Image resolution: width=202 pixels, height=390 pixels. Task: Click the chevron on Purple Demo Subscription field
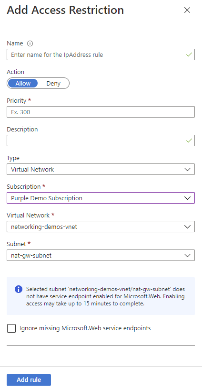click(188, 198)
